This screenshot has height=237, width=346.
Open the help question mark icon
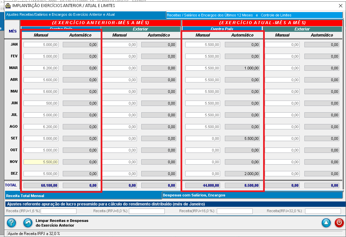tap(11, 223)
